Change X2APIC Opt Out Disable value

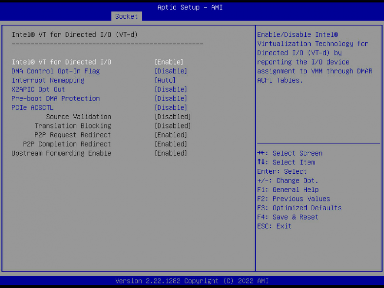pyautogui.click(x=171, y=90)
